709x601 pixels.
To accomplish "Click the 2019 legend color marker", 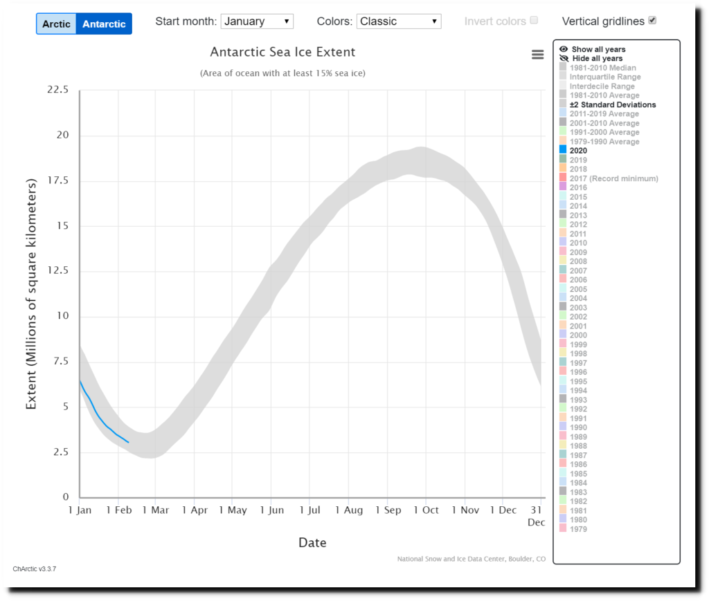I will coord(563,160).
